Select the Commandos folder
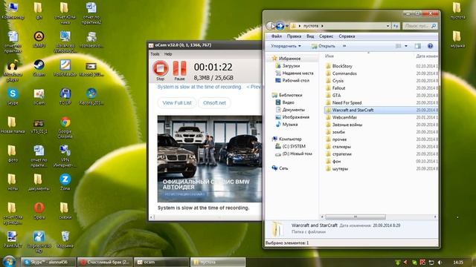The width and height of the screenshot is (476, 267). point(344,73)
